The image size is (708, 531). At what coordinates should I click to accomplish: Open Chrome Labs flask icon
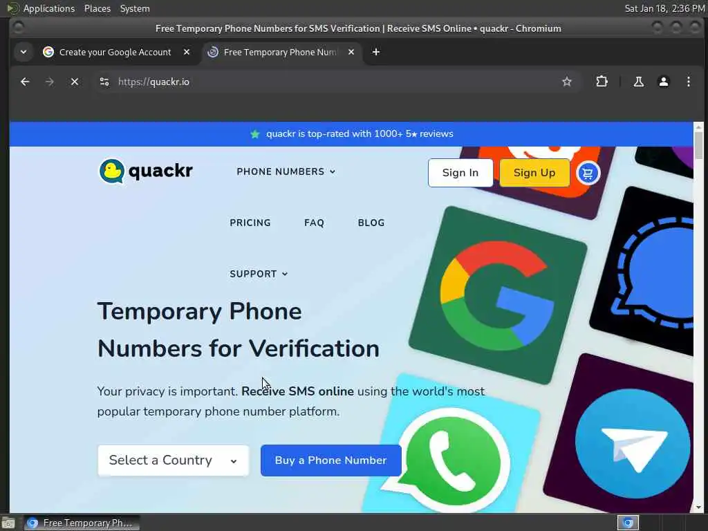(x=638, y=82)
